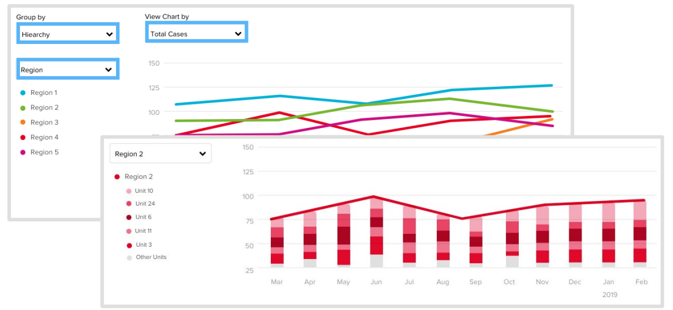Click the Unit 6 legend dot
This screenshot has height=310, width=673.
pyautogui.click(x=128, y=217)
